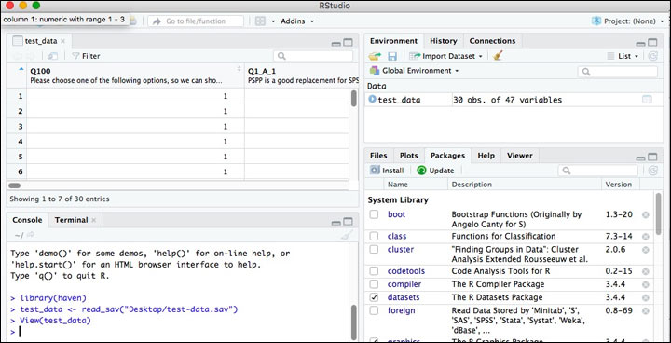The width and height of the screenshot is (671, 343).
Task: Open the List view dropdown
Action: pyautogui.click(x=623, y=56)
